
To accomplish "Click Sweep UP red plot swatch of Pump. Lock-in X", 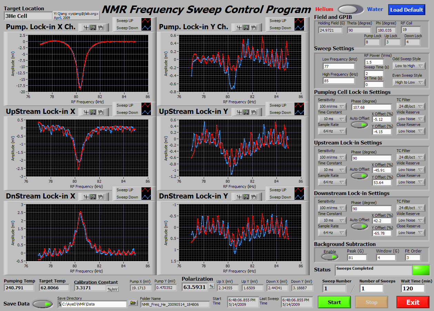I will point(147,21).
